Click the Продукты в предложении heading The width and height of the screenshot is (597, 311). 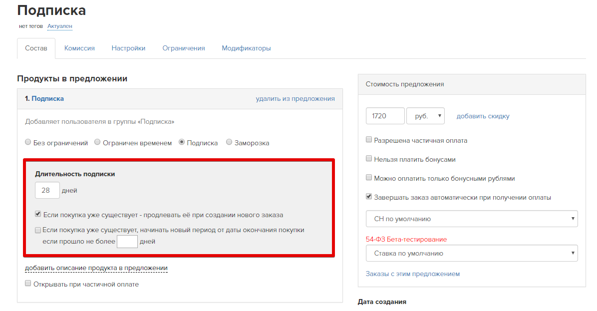click(72, 79)
